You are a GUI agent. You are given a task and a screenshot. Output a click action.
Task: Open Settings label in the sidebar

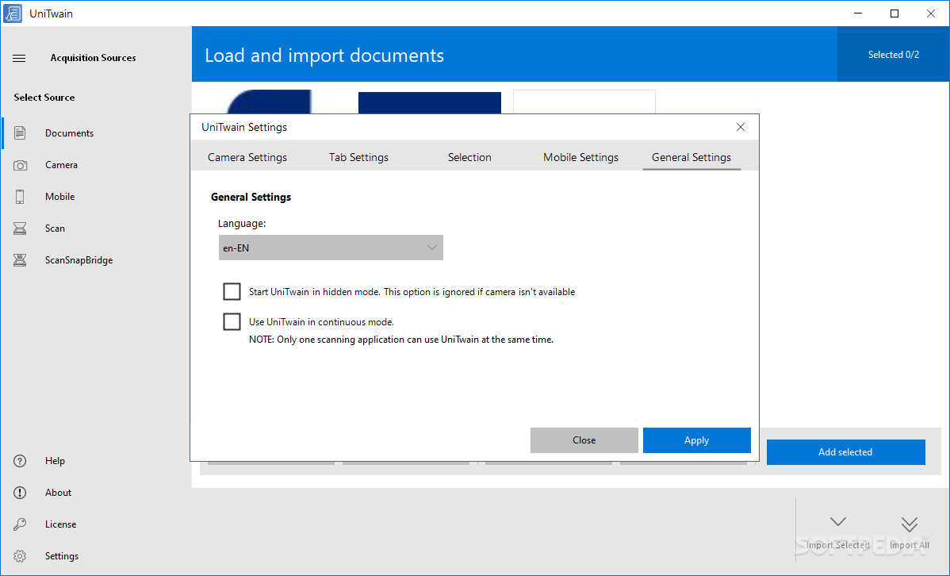pyautogui.click(x=62, y=556)
